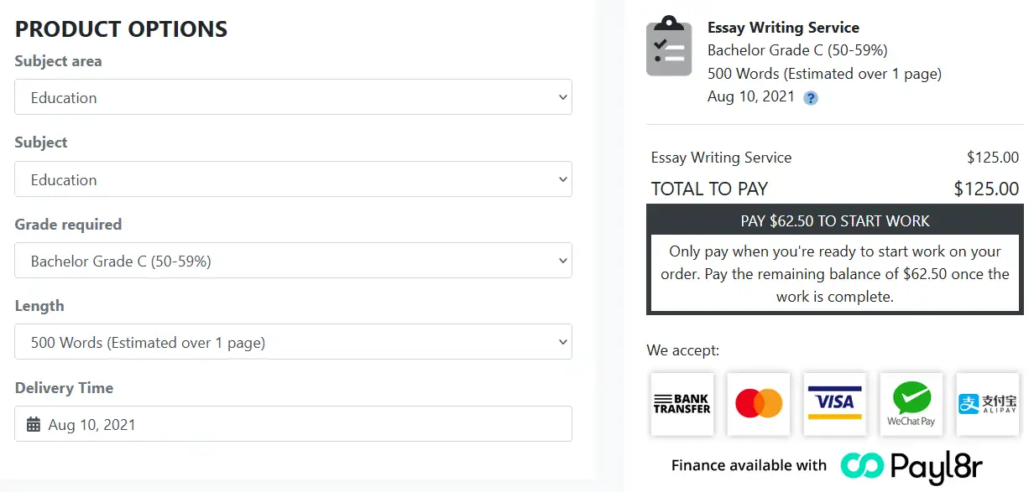Viewport: 1034px width, 492px height.
Task: Choose Visa as payment method
Action: click(834, 405)
